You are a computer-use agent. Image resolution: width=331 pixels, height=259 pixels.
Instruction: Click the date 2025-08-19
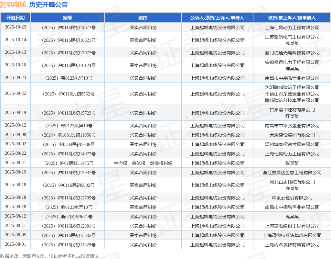(16, 172)
